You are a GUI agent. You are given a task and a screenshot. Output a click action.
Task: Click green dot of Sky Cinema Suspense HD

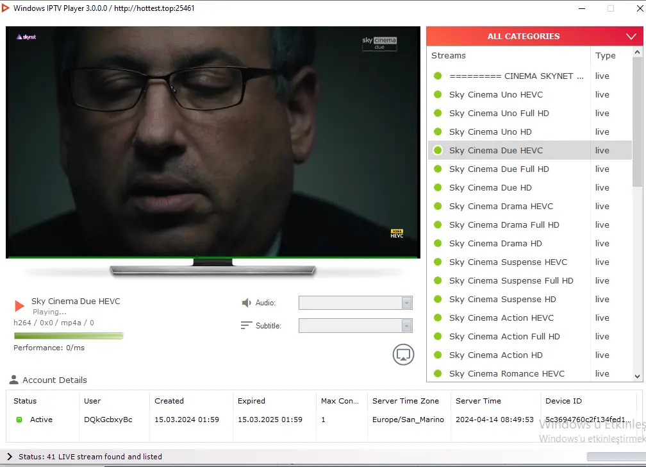pyautogui.click(x=438, y=299)
